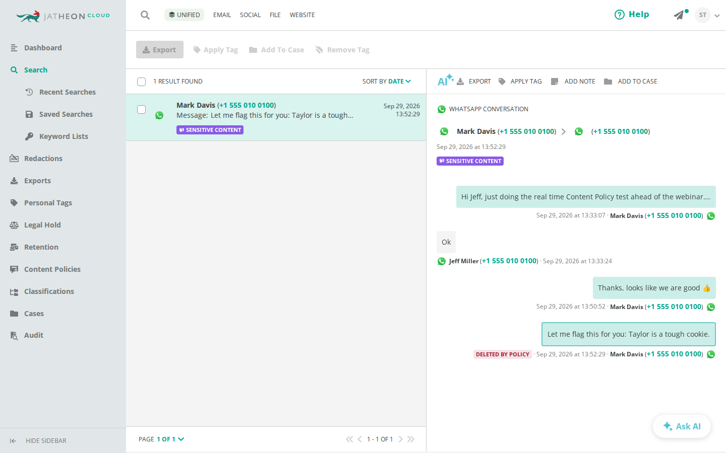
Task: Click Remove Tag above results
Action: (x=342, y=50)
